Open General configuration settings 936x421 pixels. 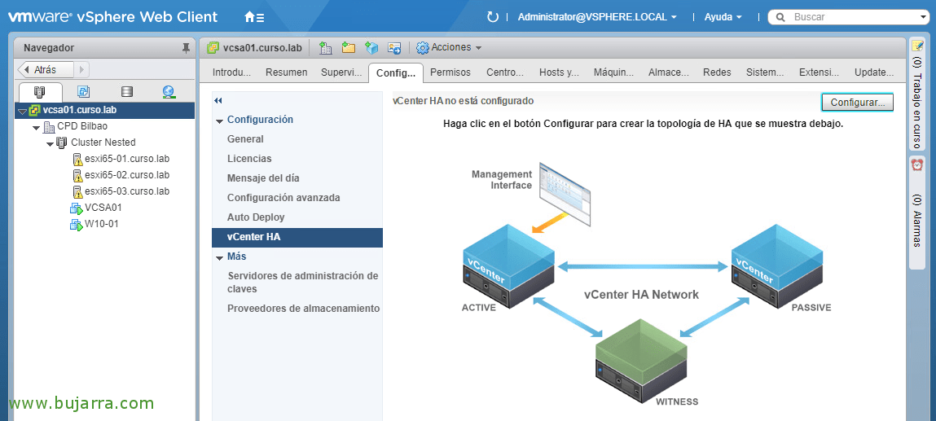[x=245, y=139]
